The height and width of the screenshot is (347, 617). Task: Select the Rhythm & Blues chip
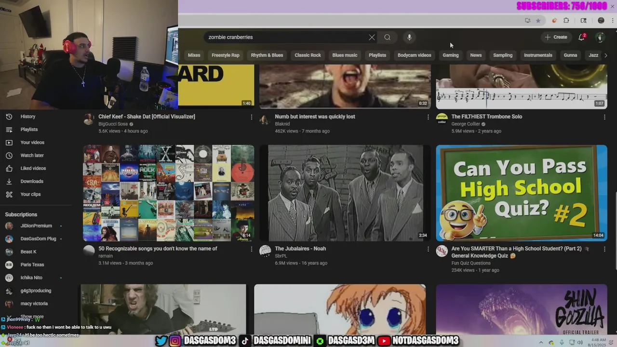(267, 55)
